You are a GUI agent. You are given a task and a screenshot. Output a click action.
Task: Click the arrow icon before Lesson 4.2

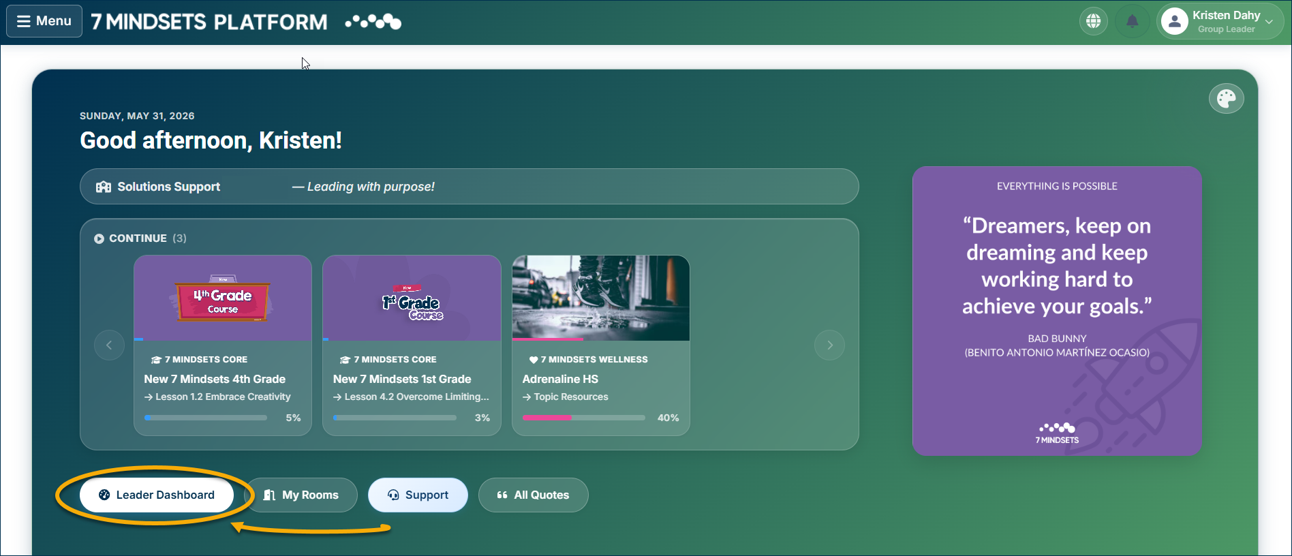(x=337, y=397)
